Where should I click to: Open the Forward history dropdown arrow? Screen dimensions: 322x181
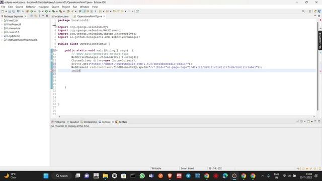coord(132,11)
